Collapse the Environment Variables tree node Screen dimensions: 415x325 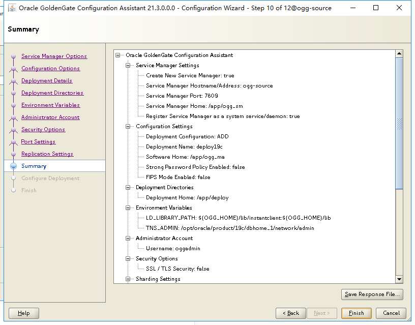(x=128, y=208)
